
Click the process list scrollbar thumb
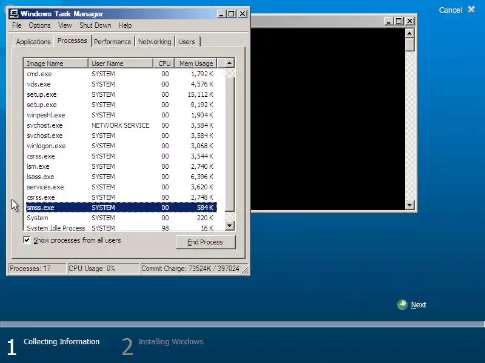[230, 144]
